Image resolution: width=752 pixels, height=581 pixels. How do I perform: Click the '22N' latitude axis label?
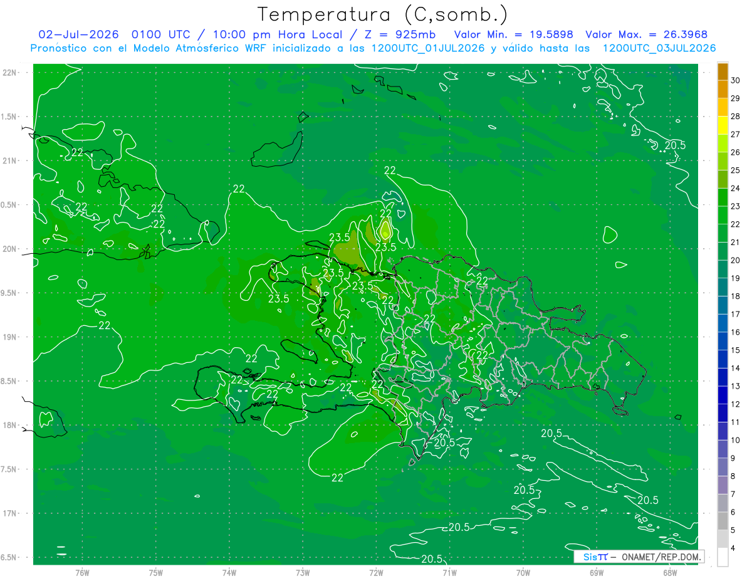10,73
